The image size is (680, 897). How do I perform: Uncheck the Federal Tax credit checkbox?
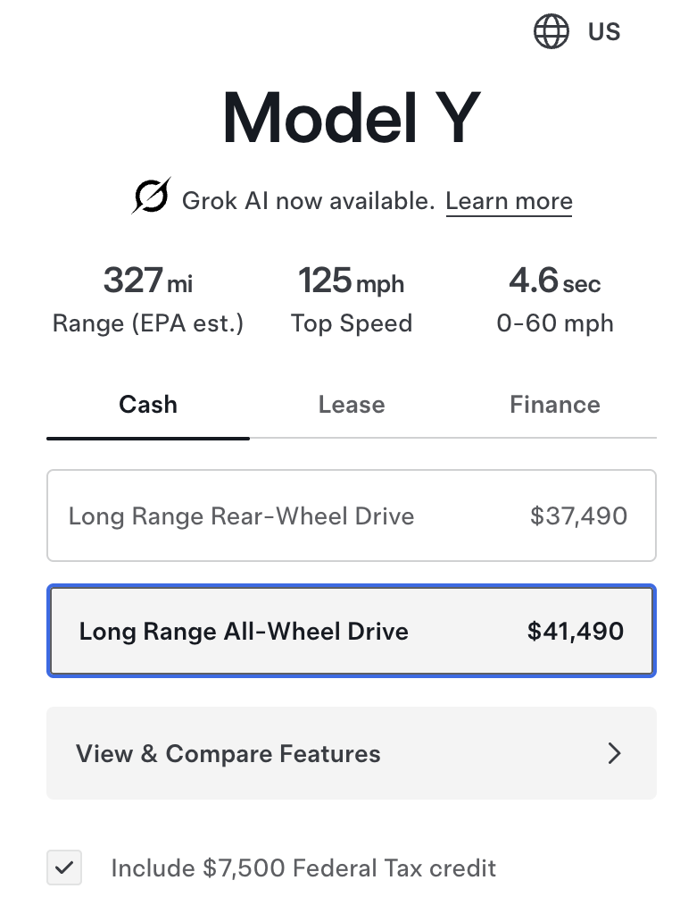tap(64, 868)
